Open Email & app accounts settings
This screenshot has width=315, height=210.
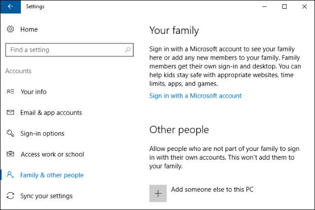(51, 113)
